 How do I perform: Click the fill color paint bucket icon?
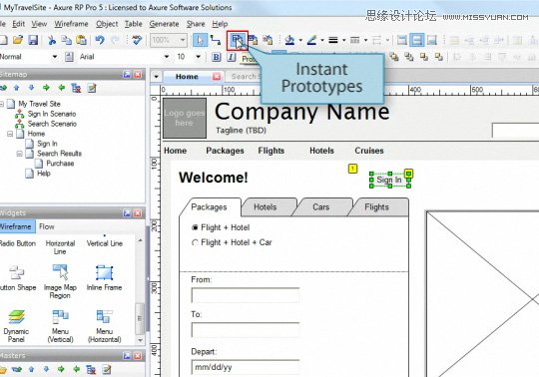click(x=289, y=40)
